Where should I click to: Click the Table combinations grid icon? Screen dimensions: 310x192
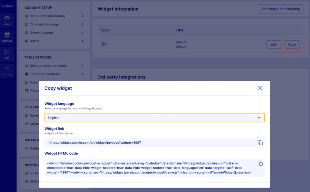coord(26,74)
